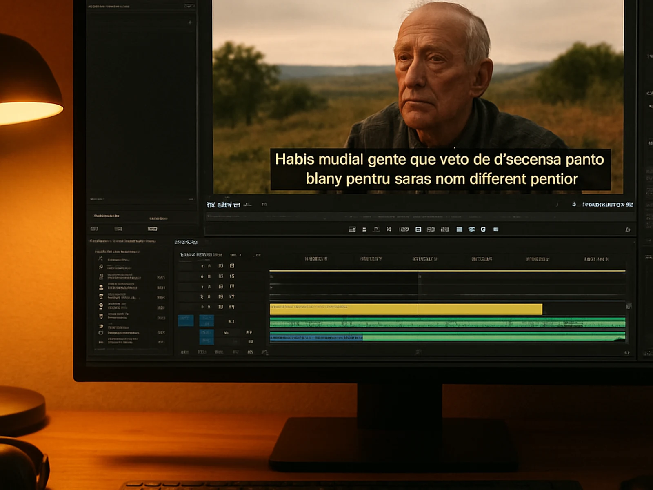Click the small rectangle icon ending the transport row

click(496, 229)
